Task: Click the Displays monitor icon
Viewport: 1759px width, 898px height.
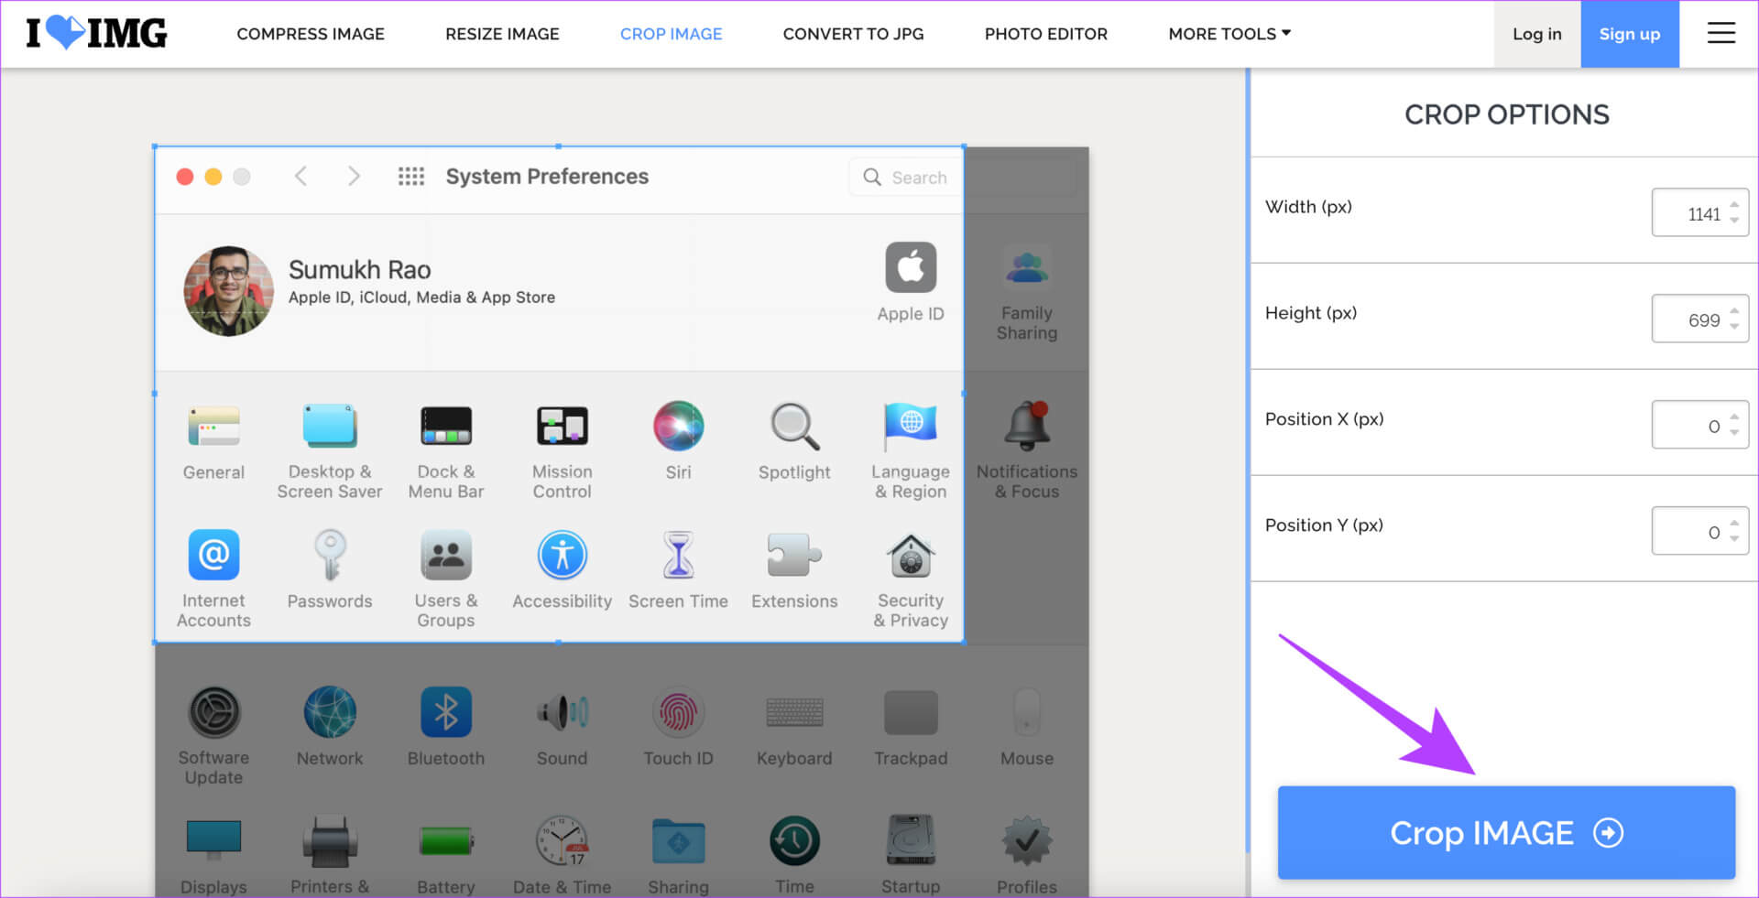Action: (213, 840)
